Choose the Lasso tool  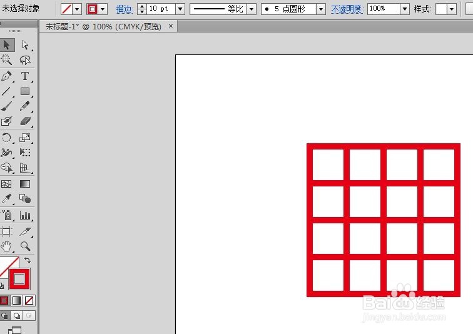[25, 60]
